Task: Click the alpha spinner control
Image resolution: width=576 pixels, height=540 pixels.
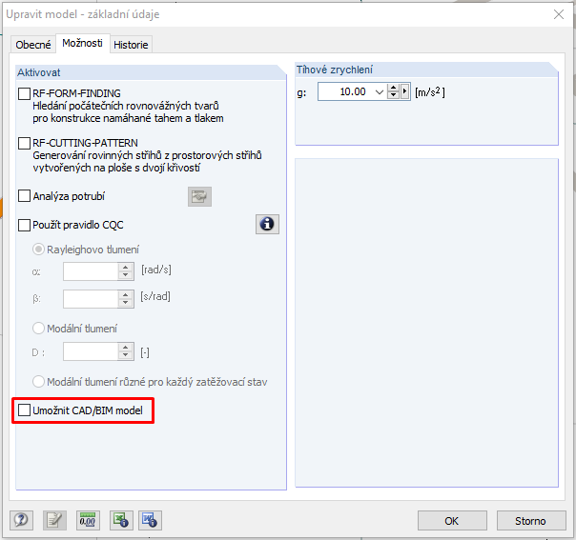Action: click(126, 271)
